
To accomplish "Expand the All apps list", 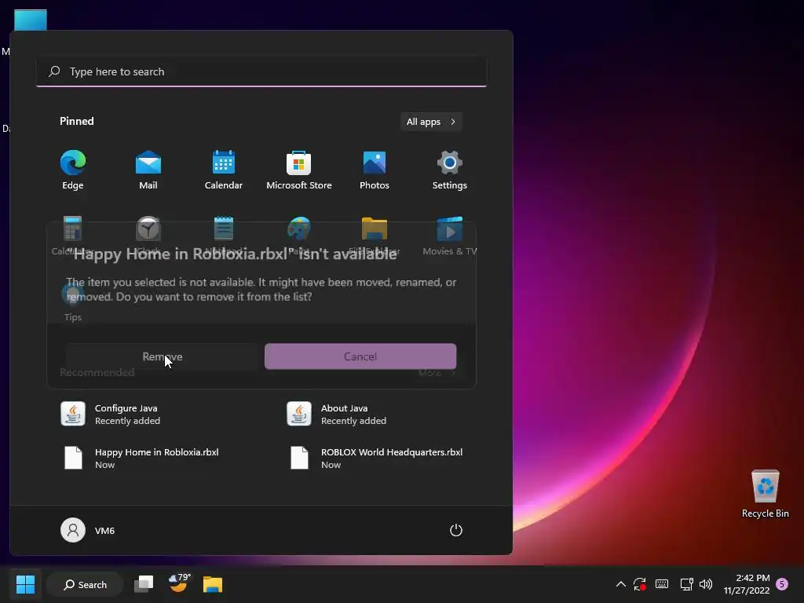I will click(x=431, y=122).
